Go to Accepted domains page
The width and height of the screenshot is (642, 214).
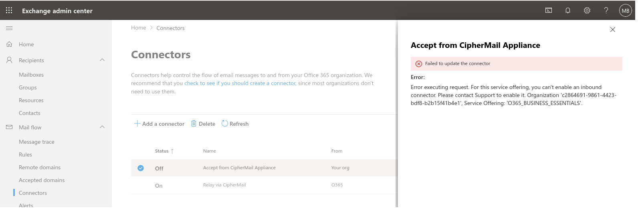tap(42, 180)
